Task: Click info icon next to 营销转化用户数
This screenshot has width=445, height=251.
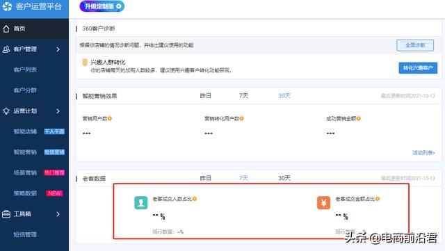Action: (241, 119)
